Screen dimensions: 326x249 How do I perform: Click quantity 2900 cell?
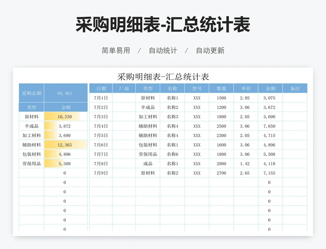click(x=221, y=163)
